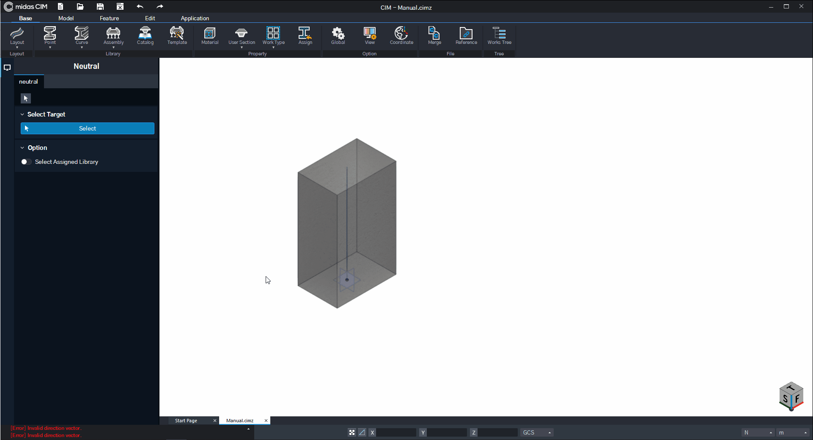Switch to the Start Page tab
Image resolution: width=813 pixels, height=440 pixels.
coord(186,421)
